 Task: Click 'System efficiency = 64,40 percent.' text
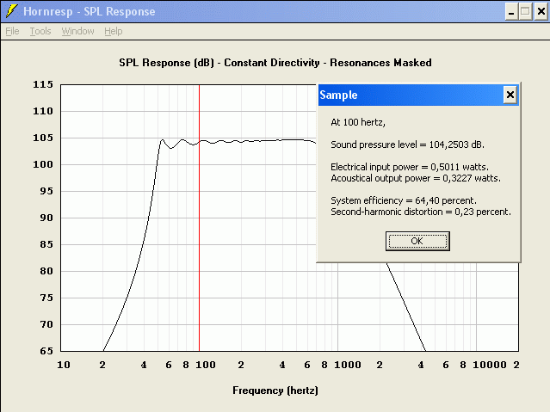coord(404,200)
